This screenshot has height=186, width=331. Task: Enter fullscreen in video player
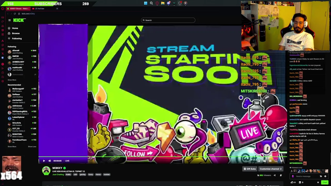tap(276, 161)
